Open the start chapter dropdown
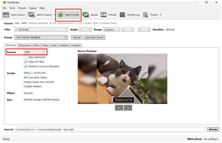 coord(127,30)
